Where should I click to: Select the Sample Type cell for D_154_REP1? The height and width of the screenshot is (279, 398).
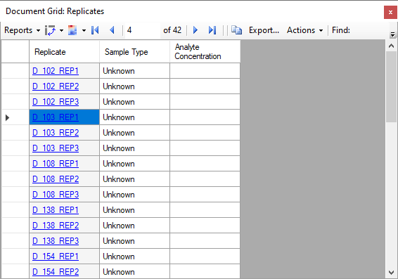(134, 257)
